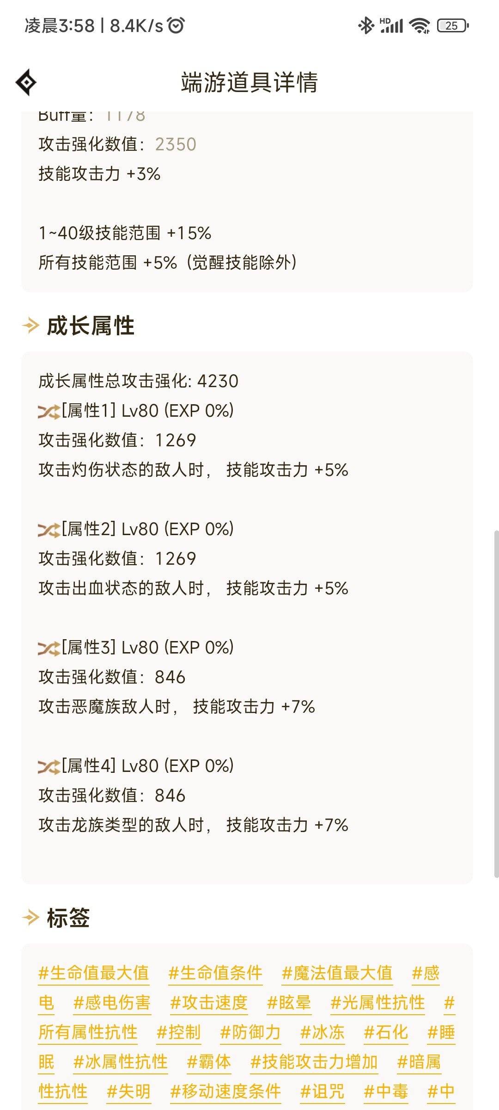
Task: Tap shuffle icon beside 属性4
Action: tap(49, 766)
